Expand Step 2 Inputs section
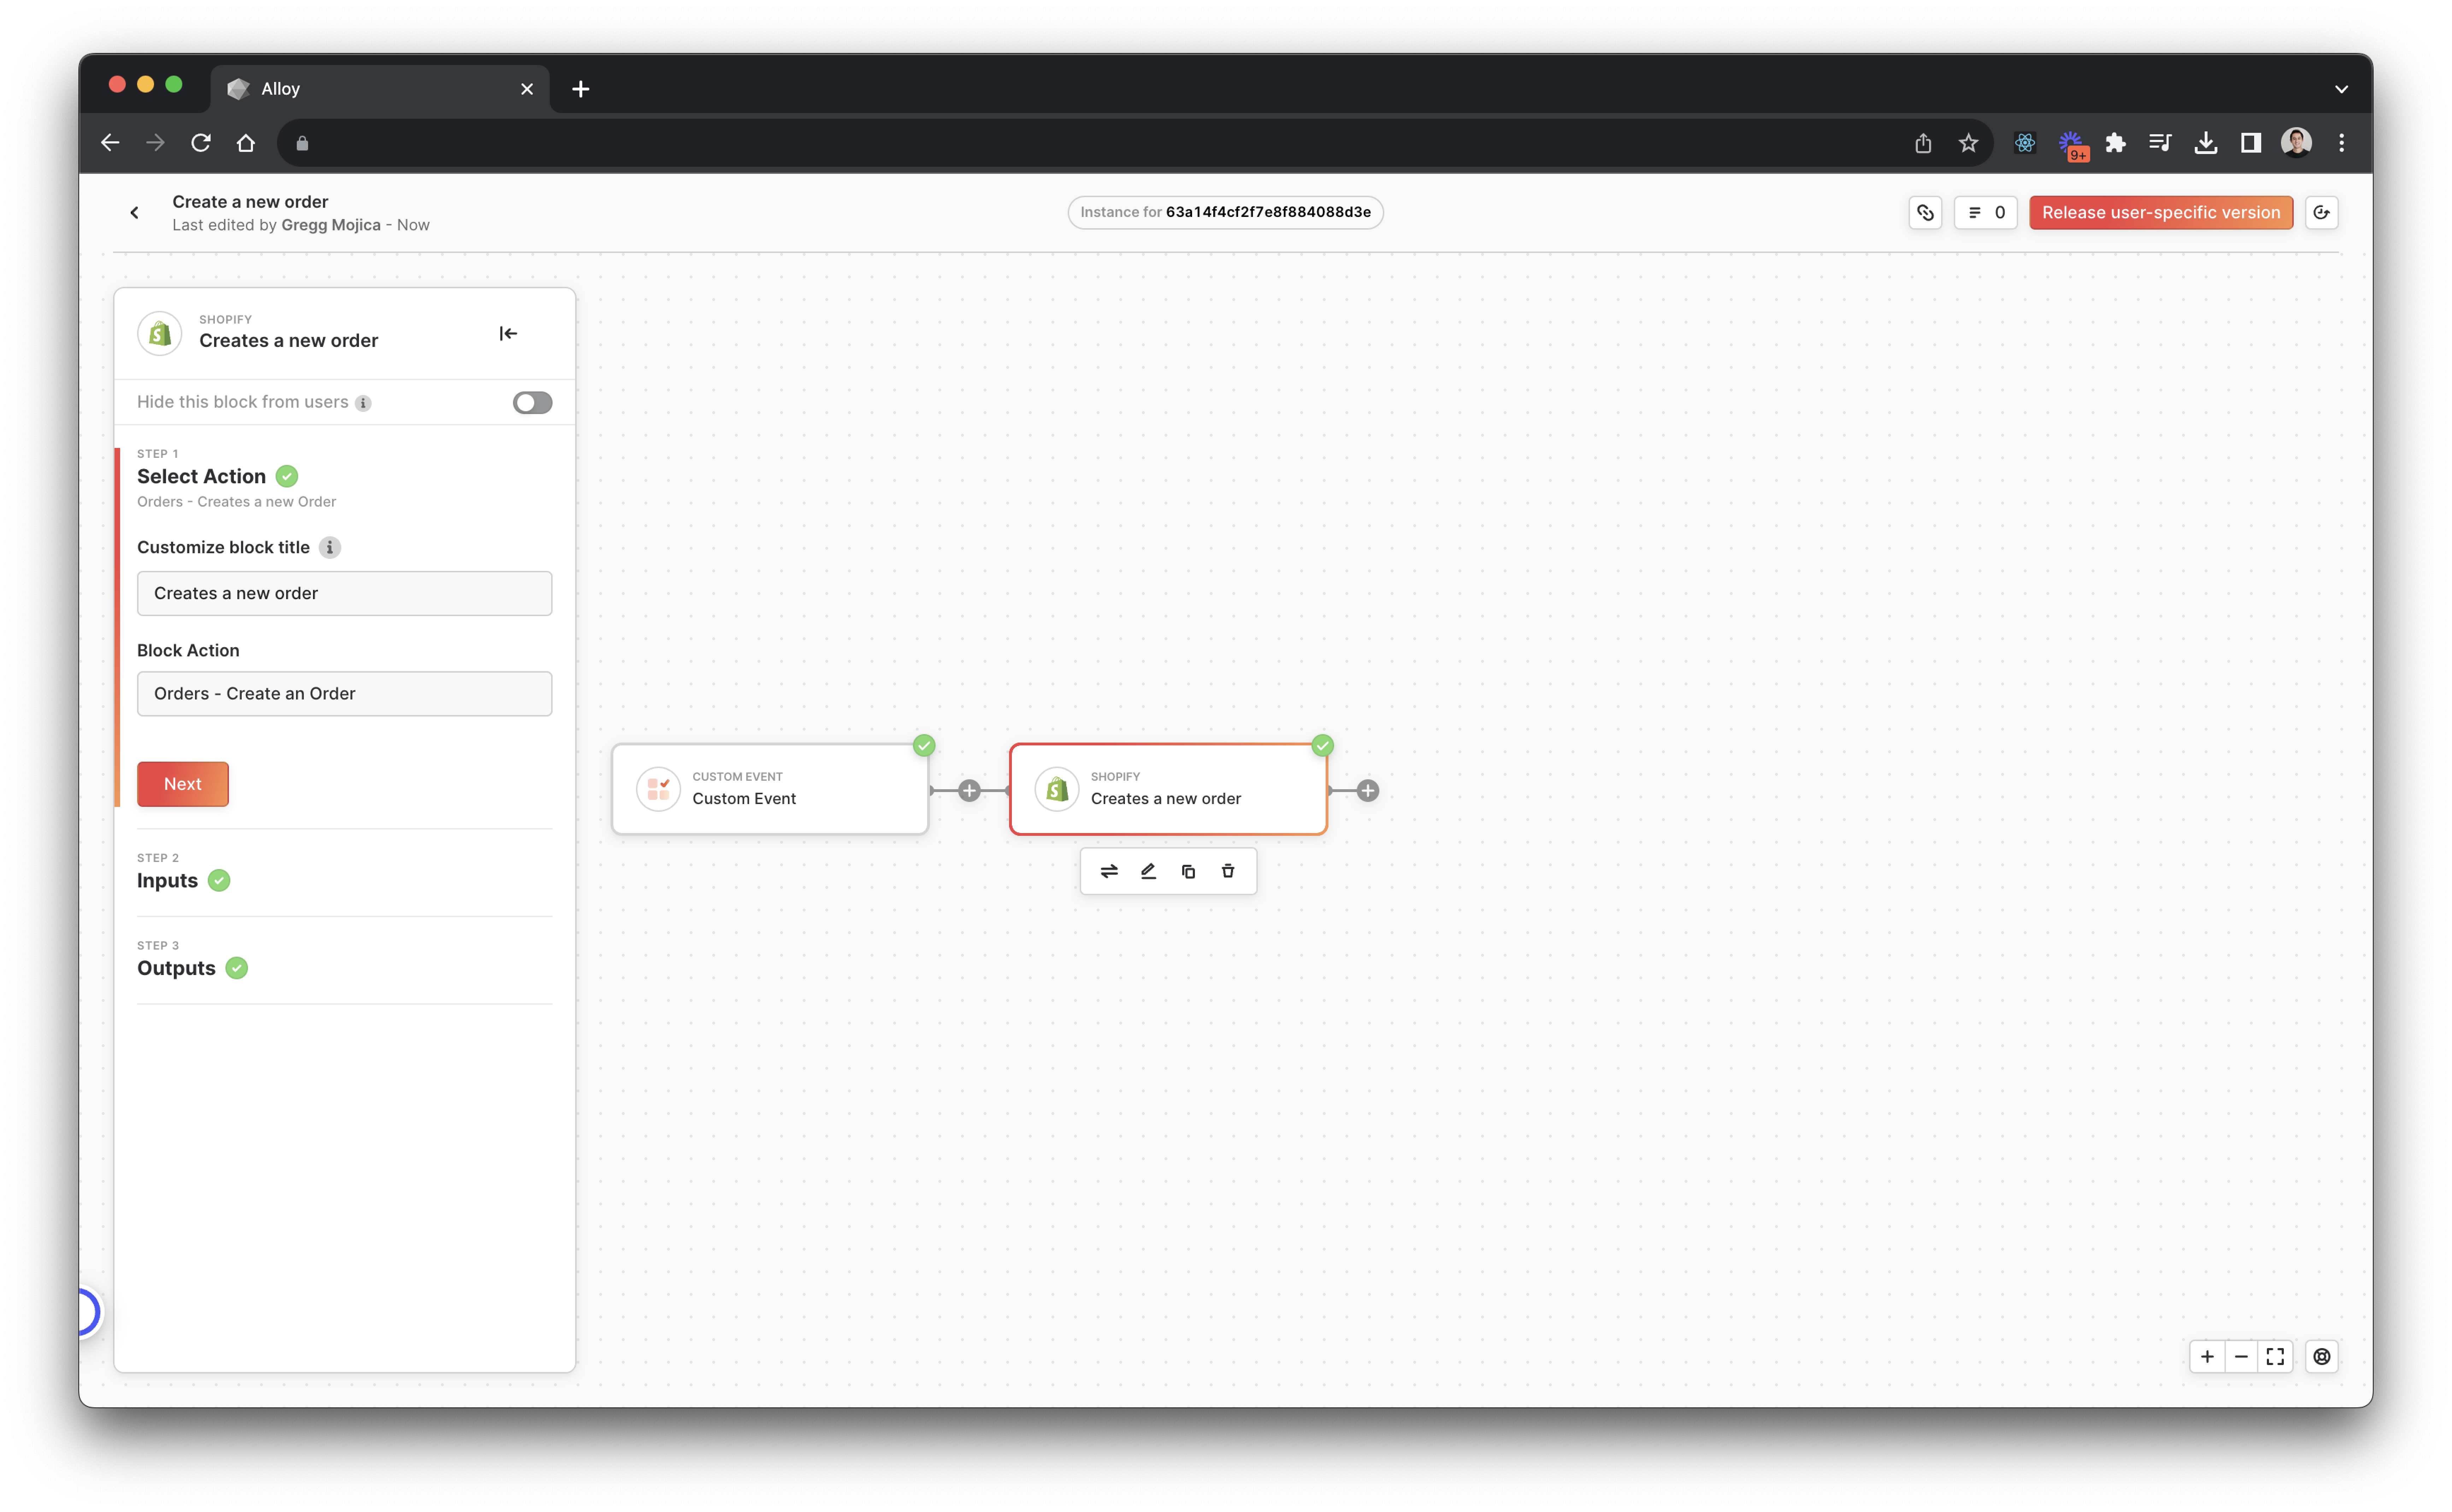This screenshot has height=1512, width=2452. (344, 872)
